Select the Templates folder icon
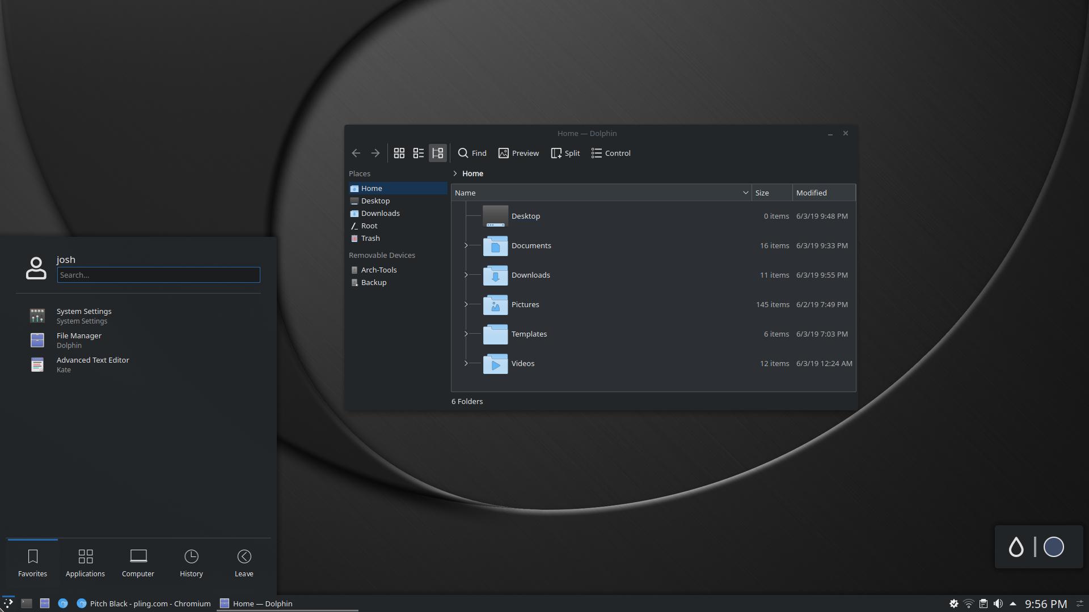Screen dimensions: 1089x612 click(495, 334)
